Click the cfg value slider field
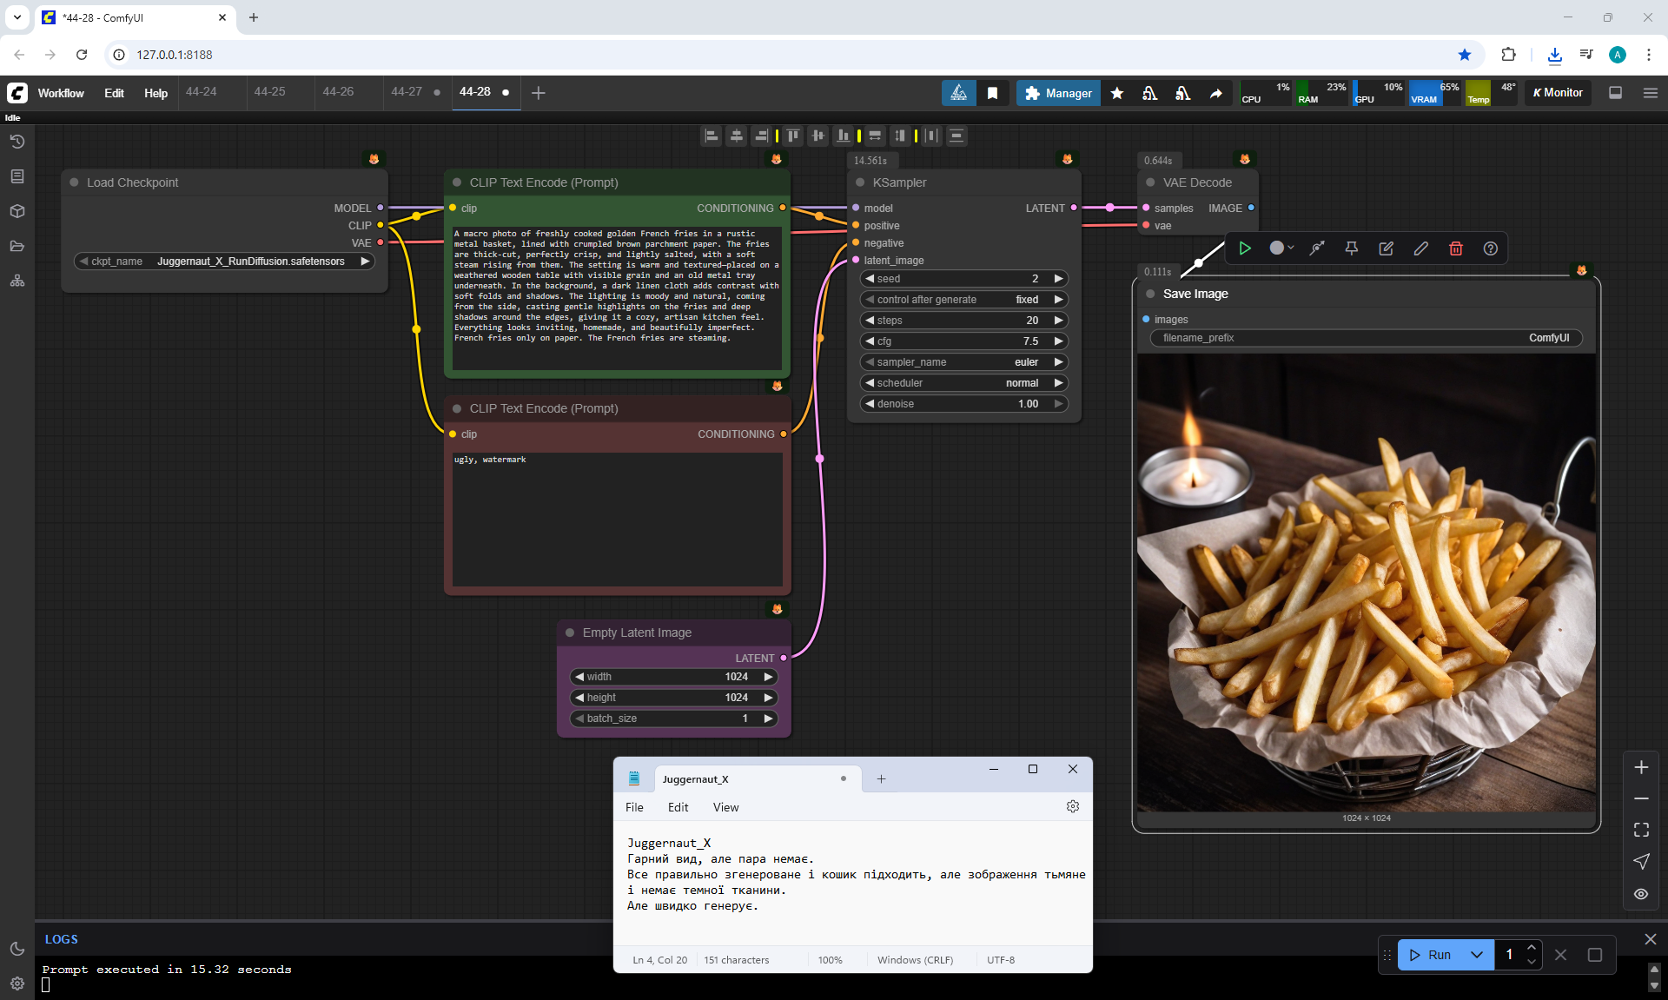1668x1000 pixels. [x=963, y=341]
